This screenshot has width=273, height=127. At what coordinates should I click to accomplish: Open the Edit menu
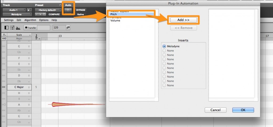pyautogui.click(x=19, y=20)
